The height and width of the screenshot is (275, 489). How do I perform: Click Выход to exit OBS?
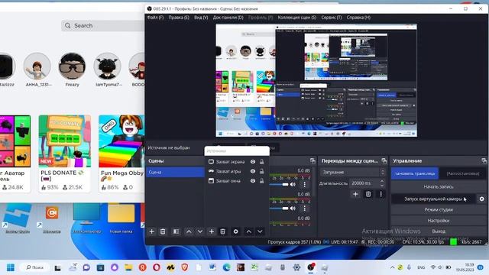click(438, 231)
